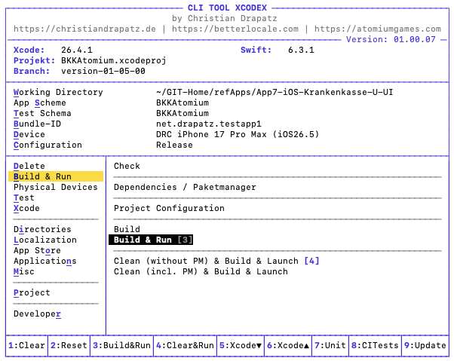Screen dimensions: 454x361
Task: Click the 9:Update function key
Action: coord(425,346)
